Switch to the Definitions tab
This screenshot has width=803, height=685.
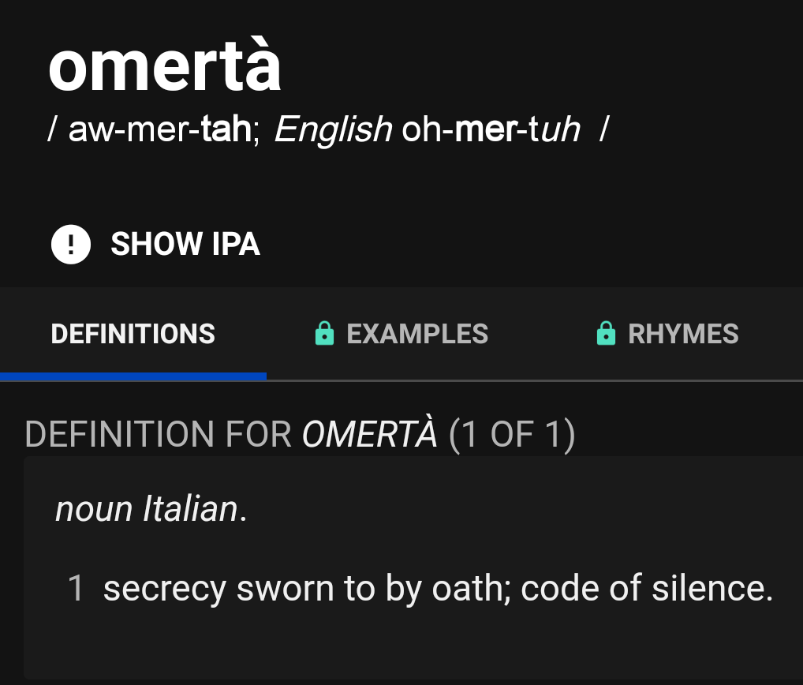tap(133, 334)
